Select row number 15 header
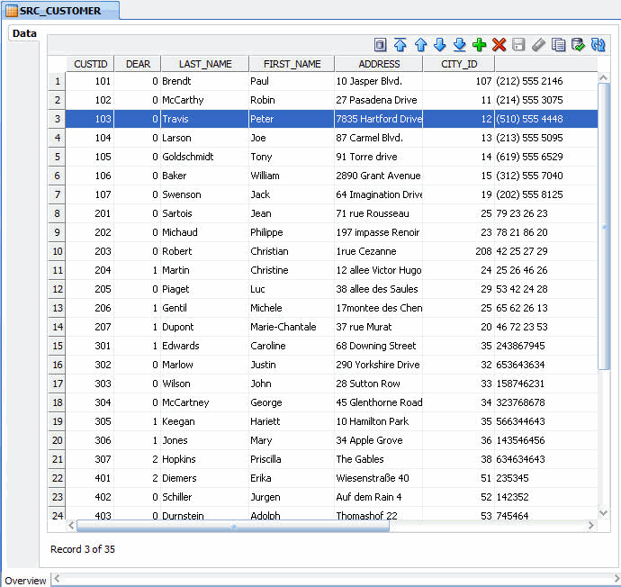The width and height of the screenshot is (621, 587). point(57,346)
